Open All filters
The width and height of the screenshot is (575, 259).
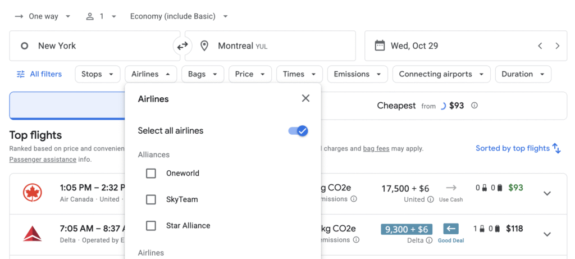tap(39, 74)
